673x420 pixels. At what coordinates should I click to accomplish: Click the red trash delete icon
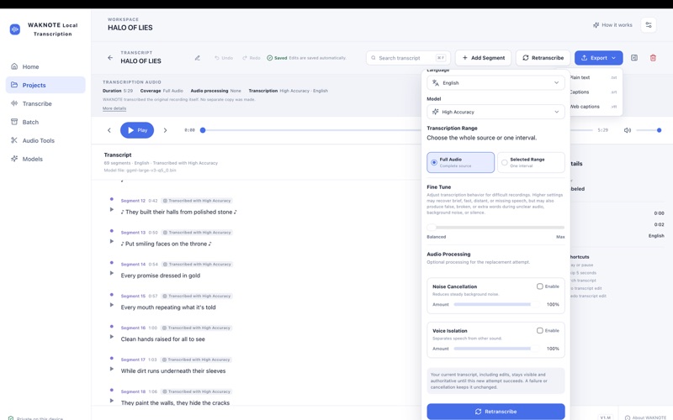coord(653,58)
